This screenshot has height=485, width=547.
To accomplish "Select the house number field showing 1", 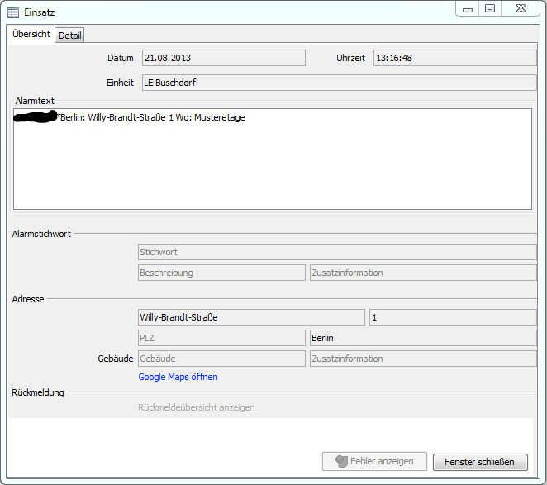I will coord(453,317).
